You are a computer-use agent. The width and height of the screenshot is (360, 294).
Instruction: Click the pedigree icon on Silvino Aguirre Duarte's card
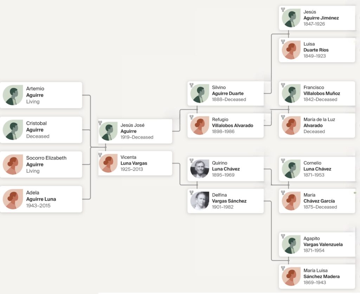pos(192,85)
